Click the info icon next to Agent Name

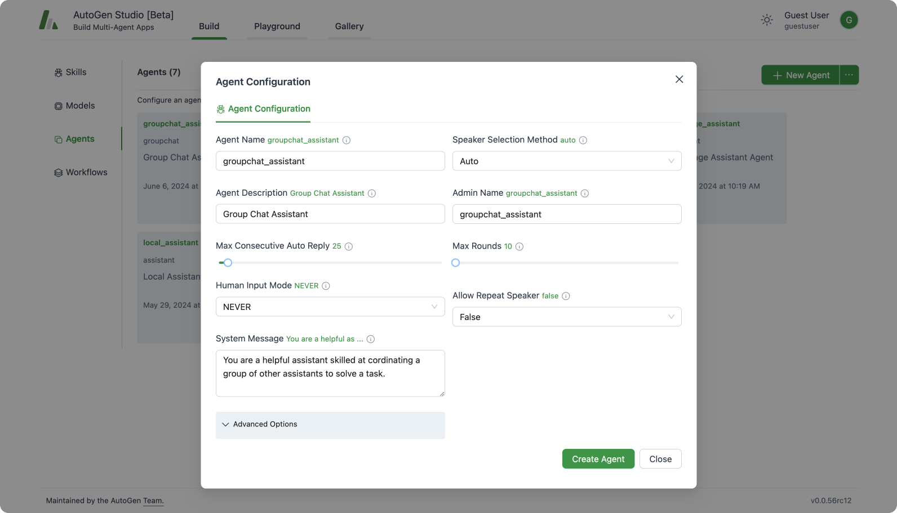click(x=347, y=140)
